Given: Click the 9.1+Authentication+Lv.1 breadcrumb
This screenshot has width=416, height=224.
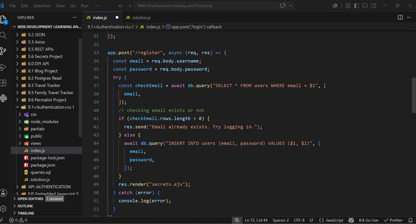Looking at the screenshot, I should coord(111,27).
